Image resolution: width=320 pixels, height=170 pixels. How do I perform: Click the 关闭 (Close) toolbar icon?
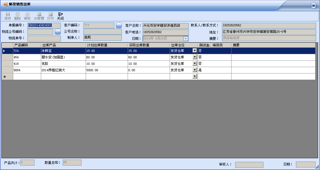coord(60,16)
